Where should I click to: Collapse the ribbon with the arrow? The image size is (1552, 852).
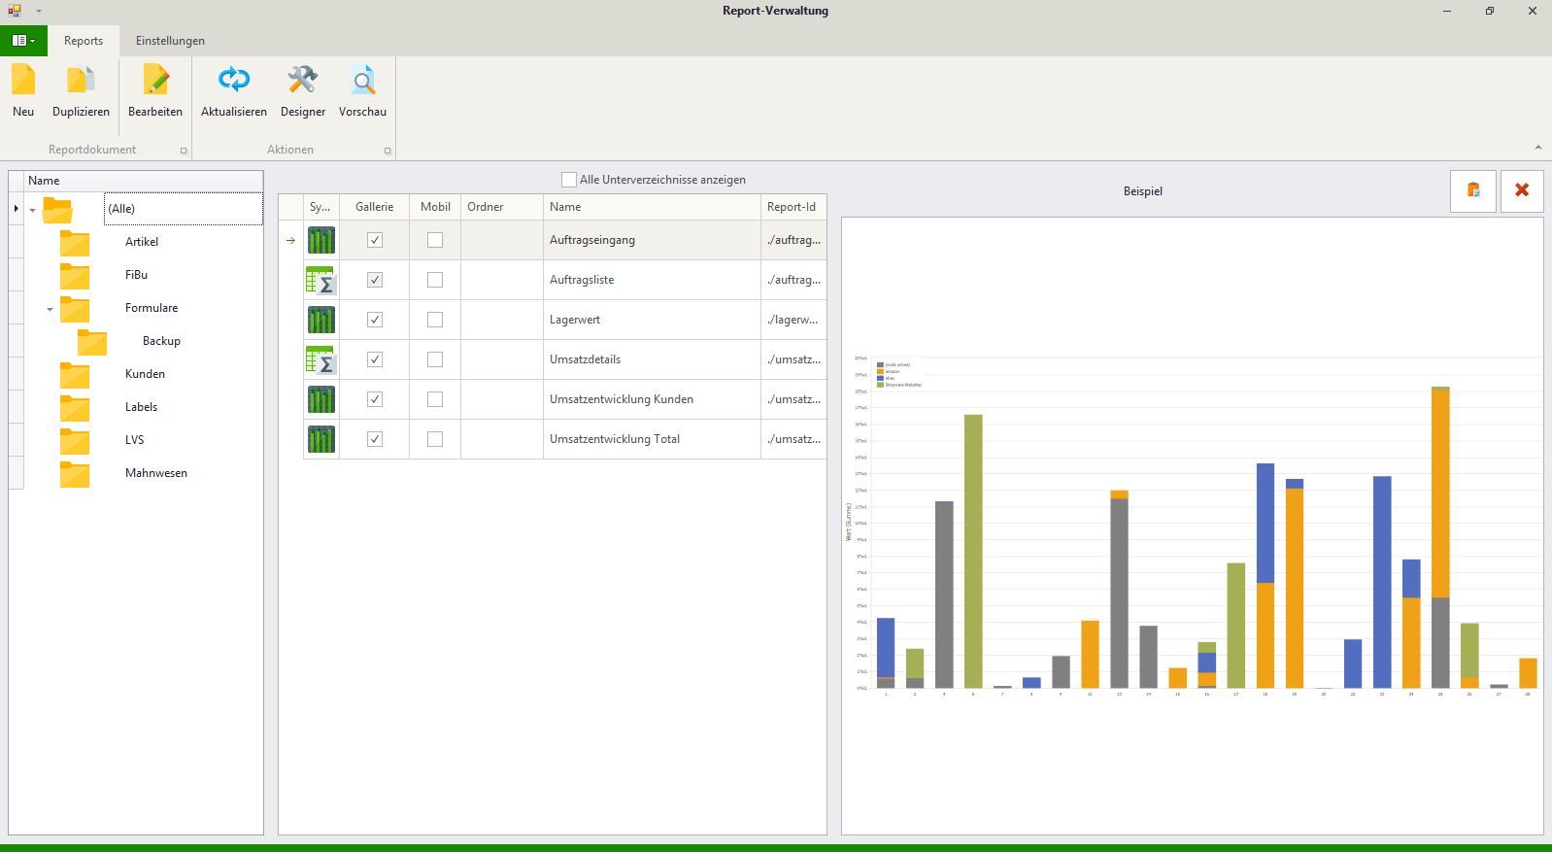tap(1537, 148)
